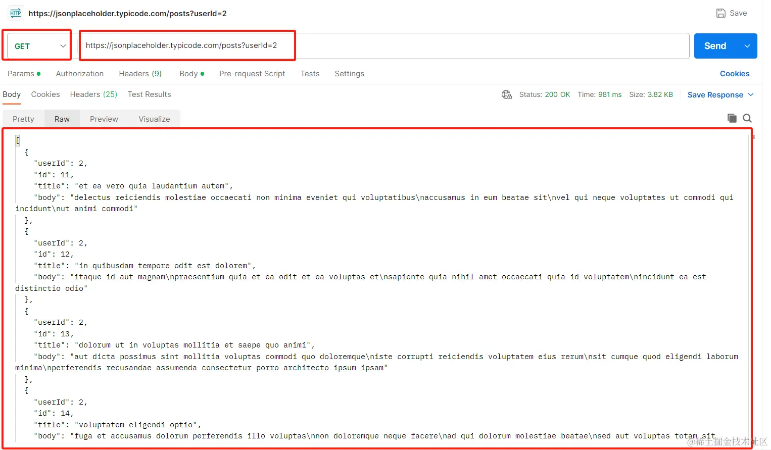Viewport: 771px width, 450px height.
Task: Open the Visualize response view
Action: 154,119
